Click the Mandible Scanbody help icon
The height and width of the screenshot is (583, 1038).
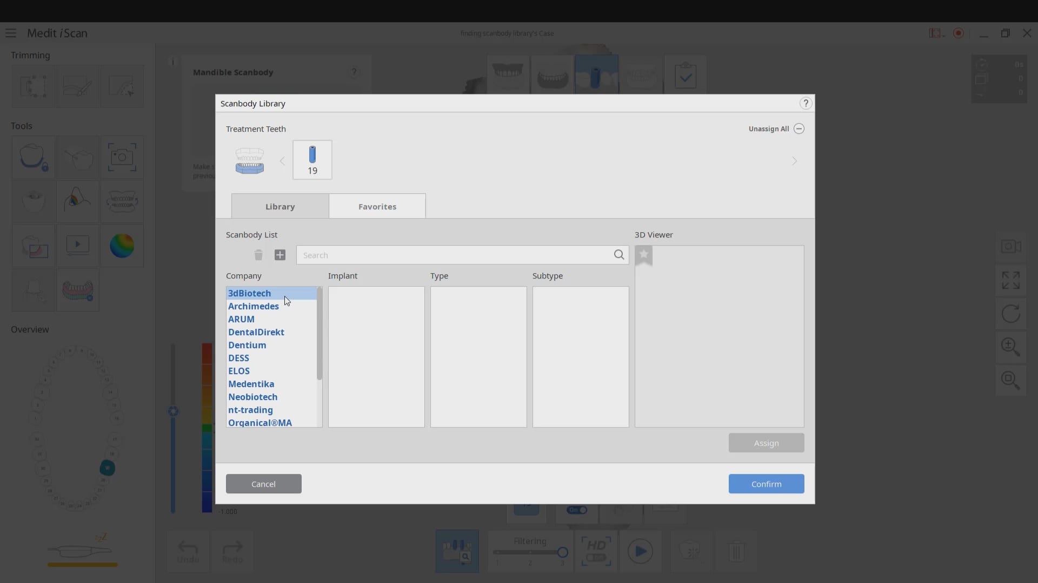pos(354,72)
